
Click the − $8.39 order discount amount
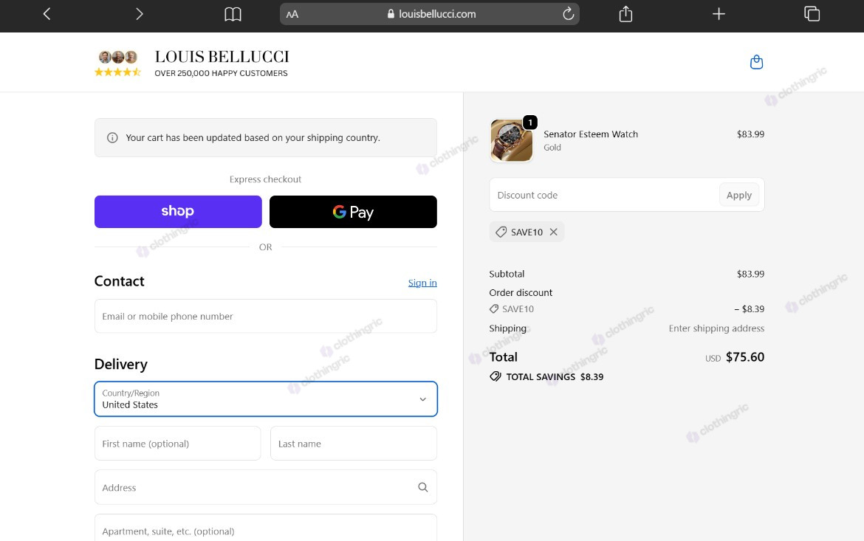(750, 309)
